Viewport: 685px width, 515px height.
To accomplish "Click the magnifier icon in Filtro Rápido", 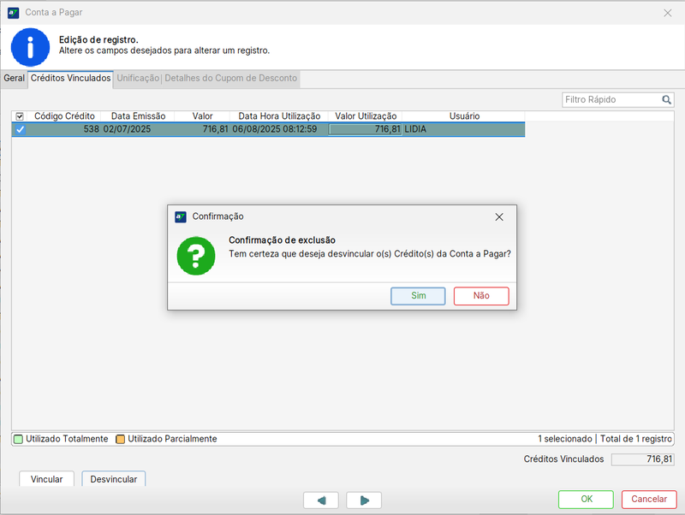I will pos(667,100).
